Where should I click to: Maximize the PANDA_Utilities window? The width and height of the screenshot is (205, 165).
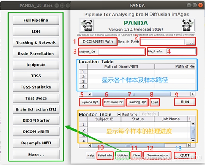click(62, 6)
